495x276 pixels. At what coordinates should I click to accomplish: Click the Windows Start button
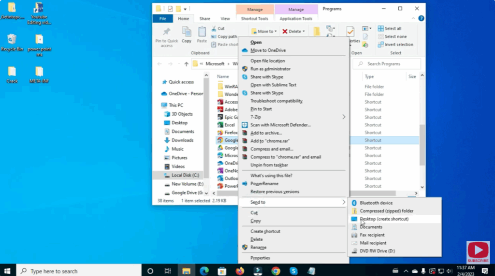coord(7,271)
